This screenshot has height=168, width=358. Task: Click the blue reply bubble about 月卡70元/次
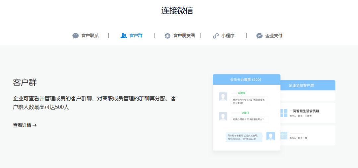point(244,137)
